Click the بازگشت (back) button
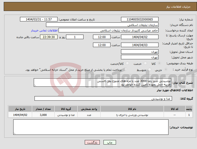 (92, 142)
